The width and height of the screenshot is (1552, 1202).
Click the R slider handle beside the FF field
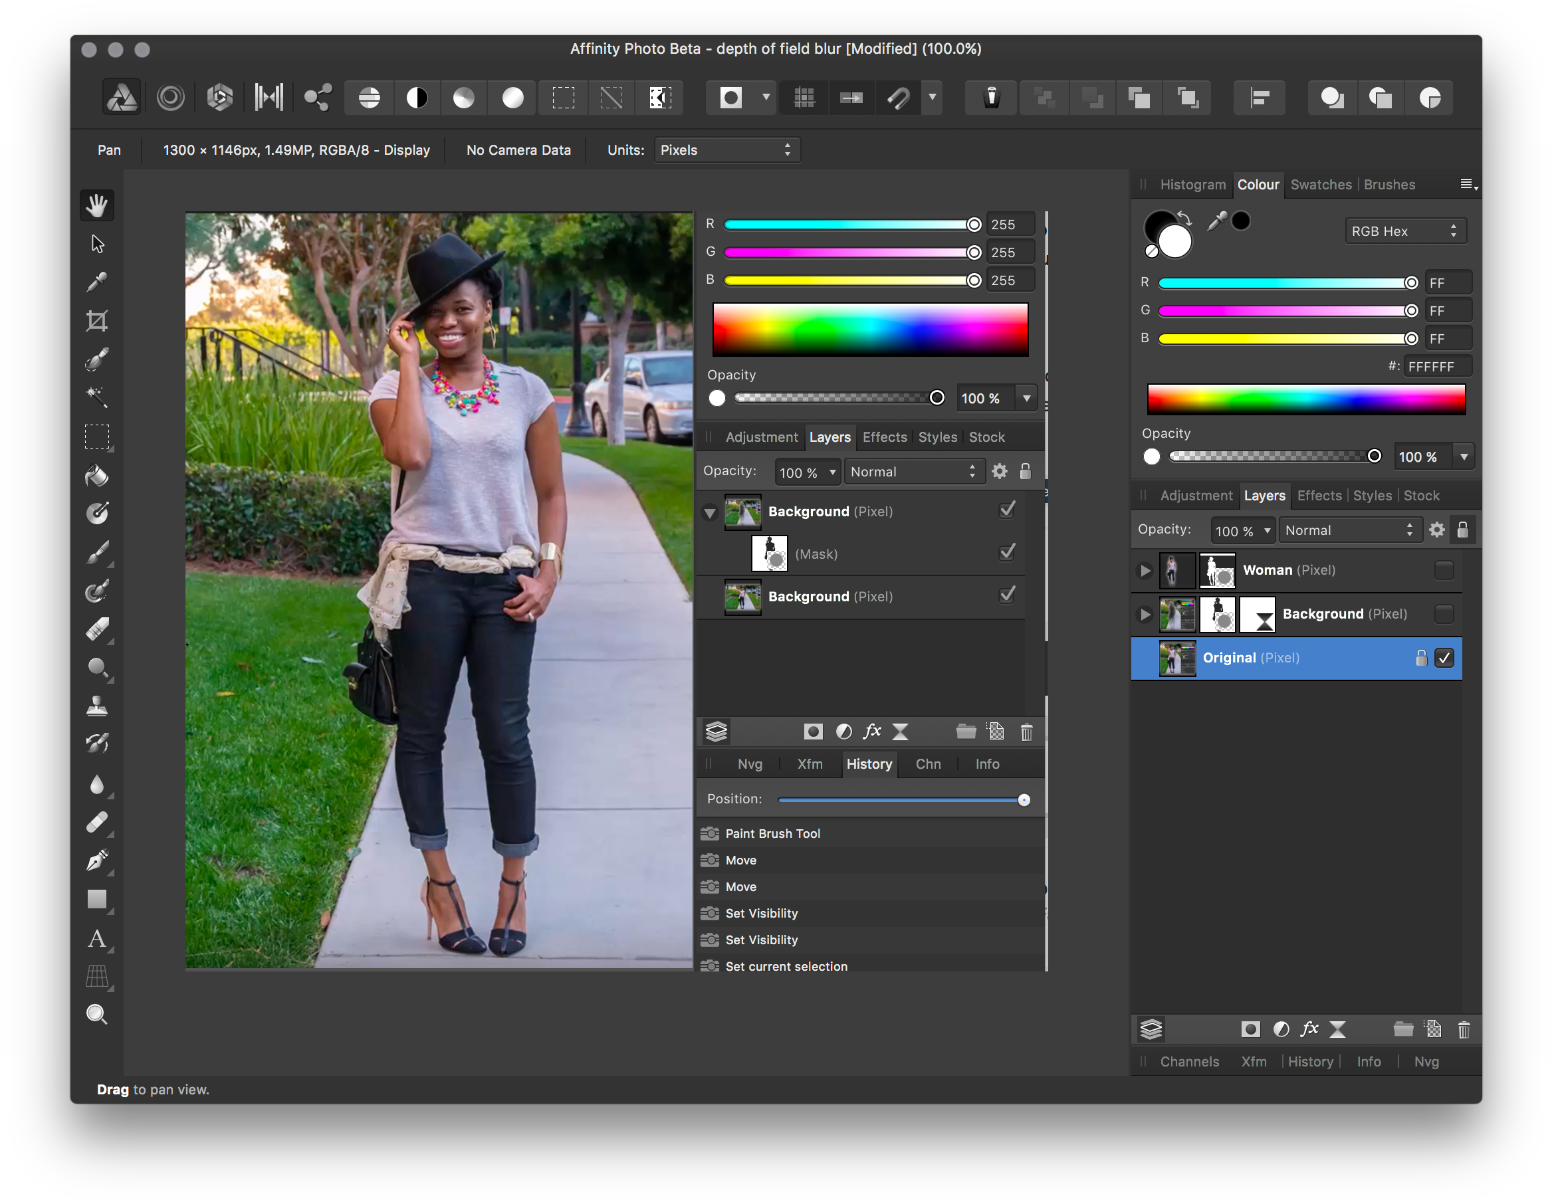pyautogui.click(x=1410, y=283)
